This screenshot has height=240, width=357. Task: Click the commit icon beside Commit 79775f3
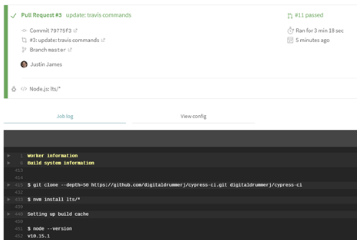click(24, 31)
